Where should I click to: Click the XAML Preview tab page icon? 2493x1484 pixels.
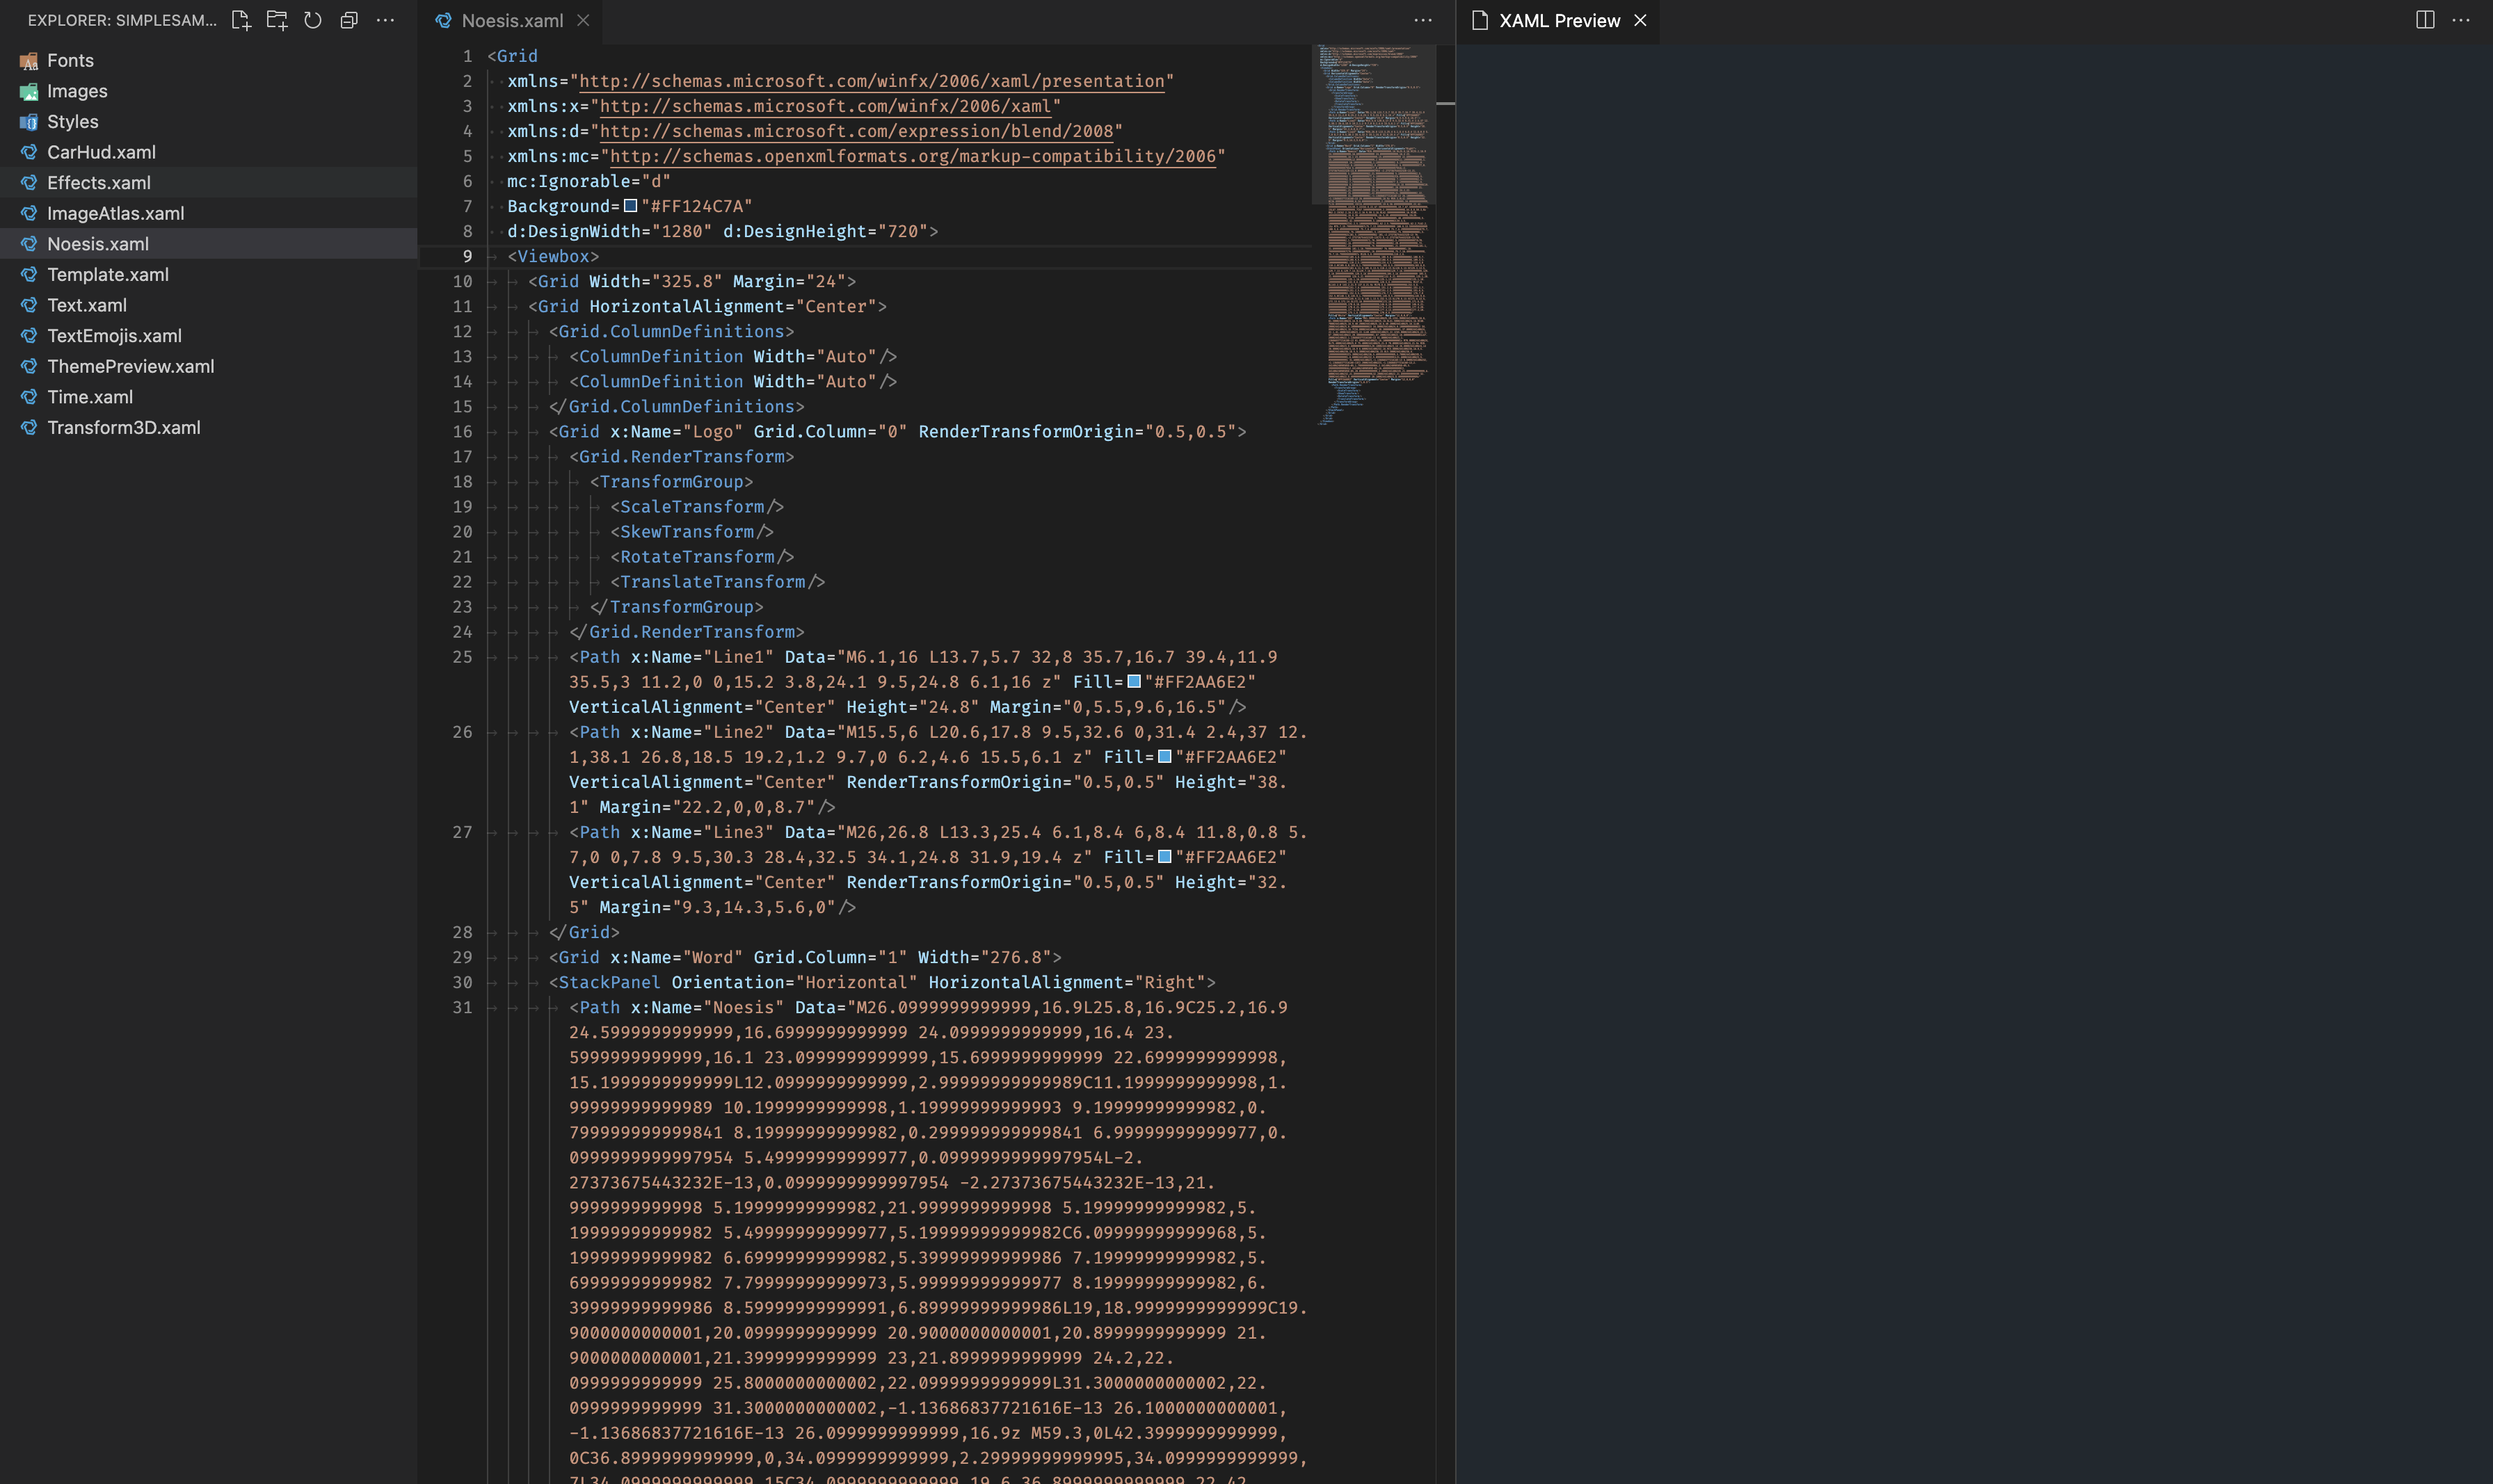1480,20
